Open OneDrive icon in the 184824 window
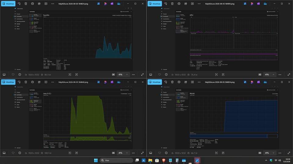 pyautogui.click(x=119, y=4)
